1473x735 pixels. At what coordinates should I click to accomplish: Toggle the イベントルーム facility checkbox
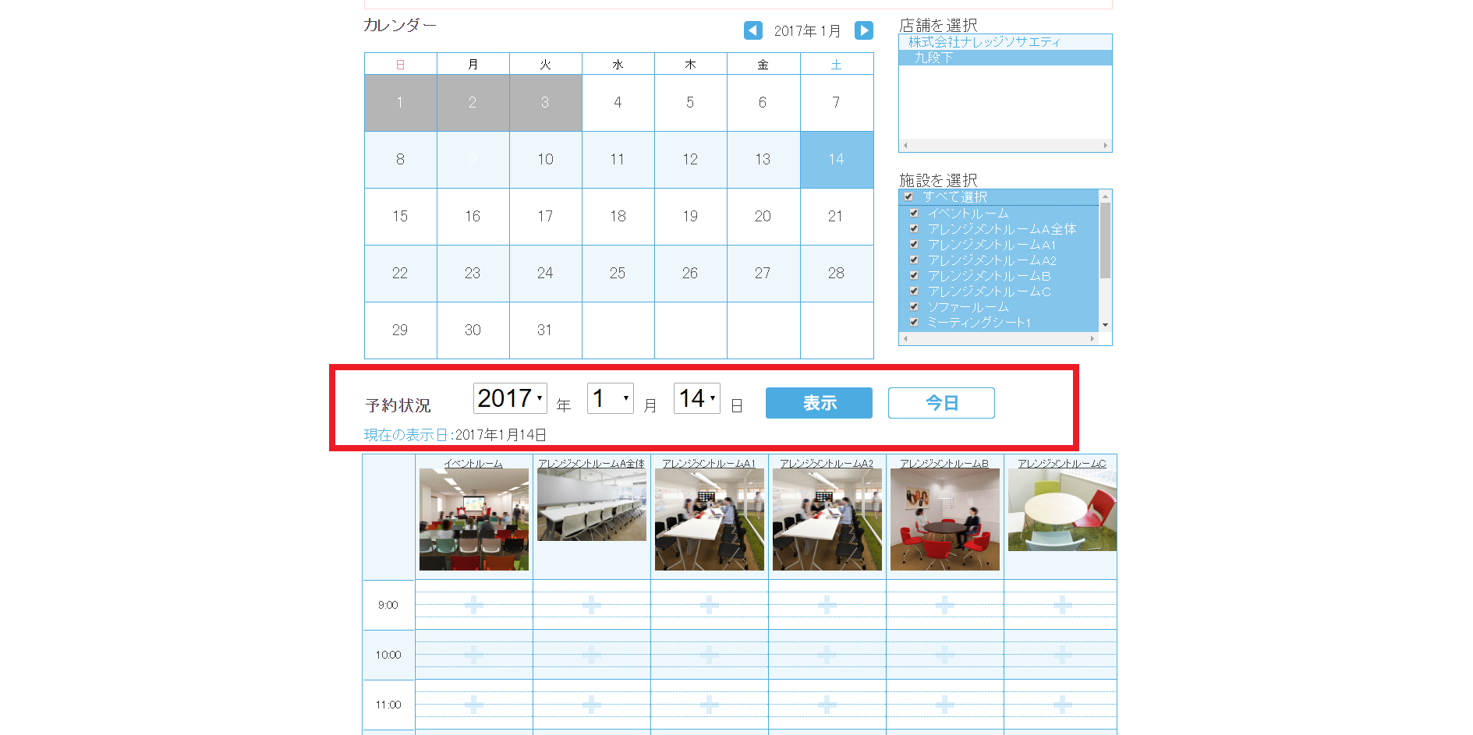(x=914, y=213)
